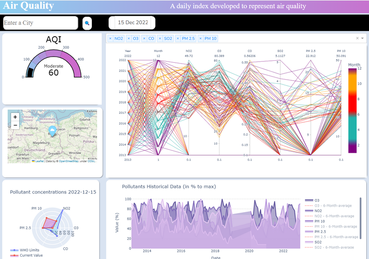Open the pollutant multi-select dropdown arrow
This screenshot has height=259, width=369.
[362, 39]
